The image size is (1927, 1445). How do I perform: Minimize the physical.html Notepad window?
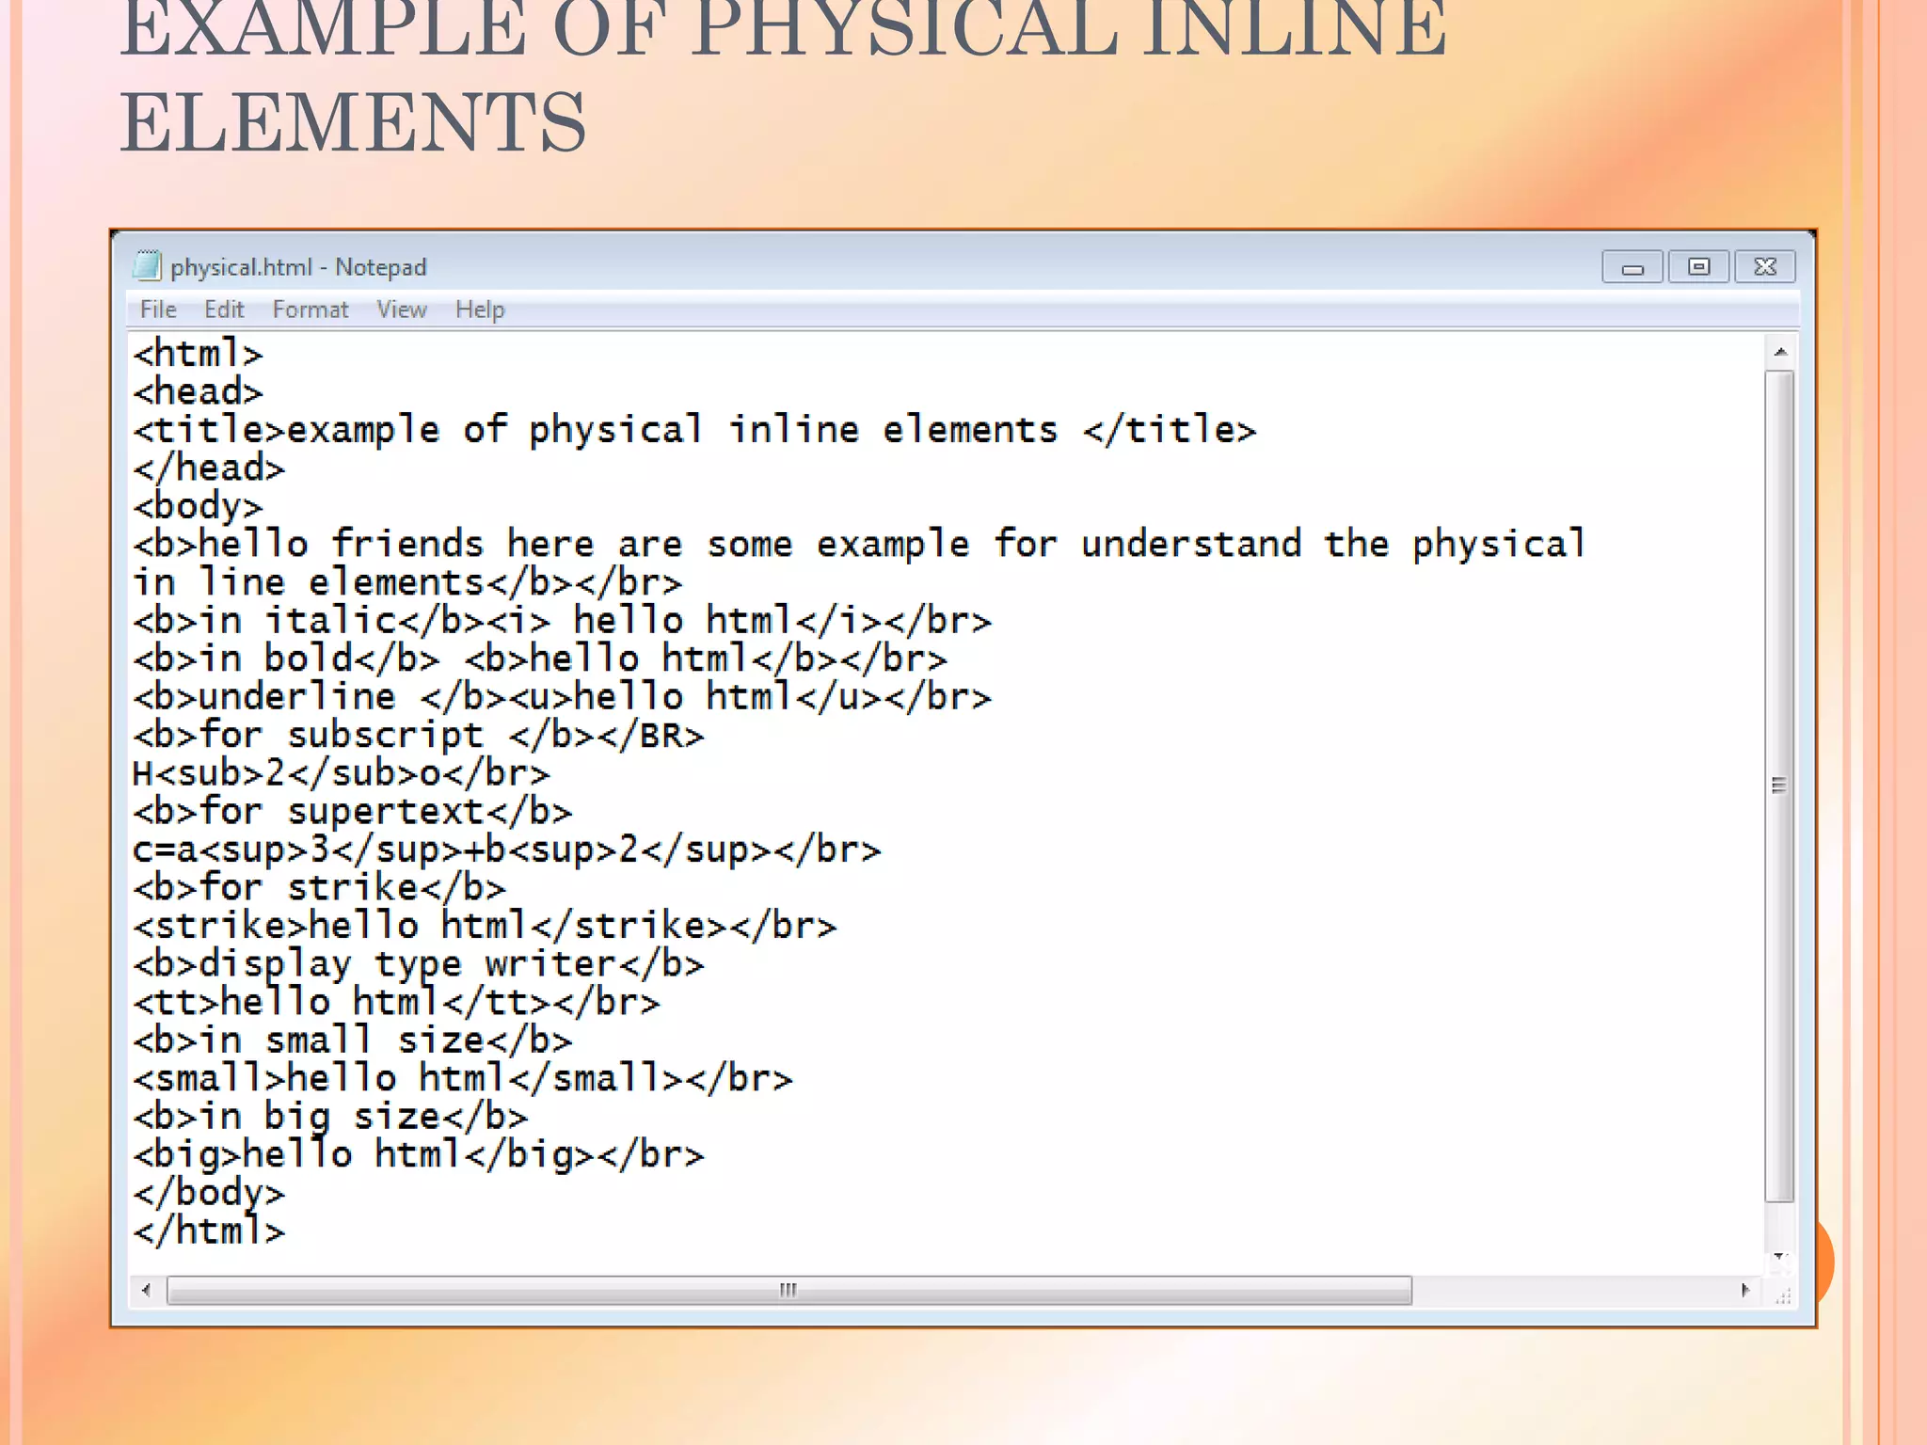[x=1632, y=267]
